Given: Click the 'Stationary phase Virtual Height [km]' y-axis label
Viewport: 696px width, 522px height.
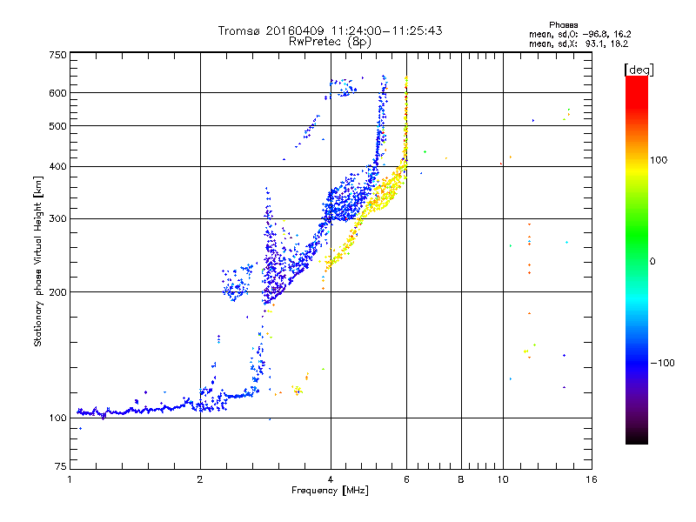Looking at the screenshot, I should tap(38, 261).
